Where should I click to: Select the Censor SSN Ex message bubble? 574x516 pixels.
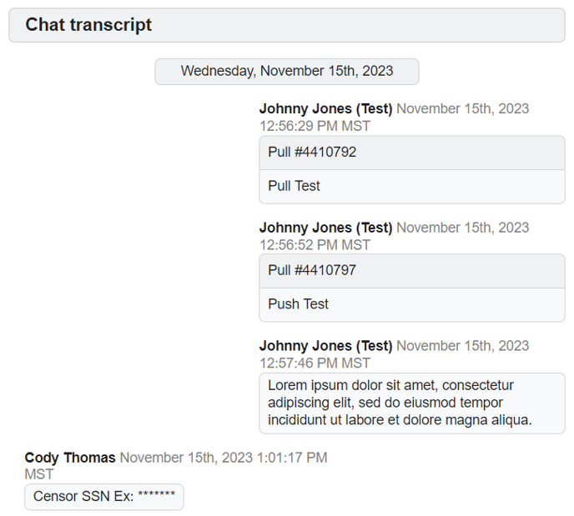tap(103, 497)
